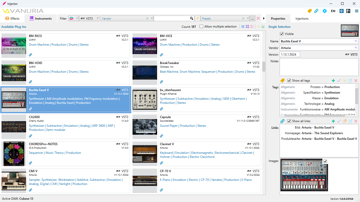This screenshot has height=202, width=360.
Task: Add a new link with the green plus
Action: click(x=333, y=121)
